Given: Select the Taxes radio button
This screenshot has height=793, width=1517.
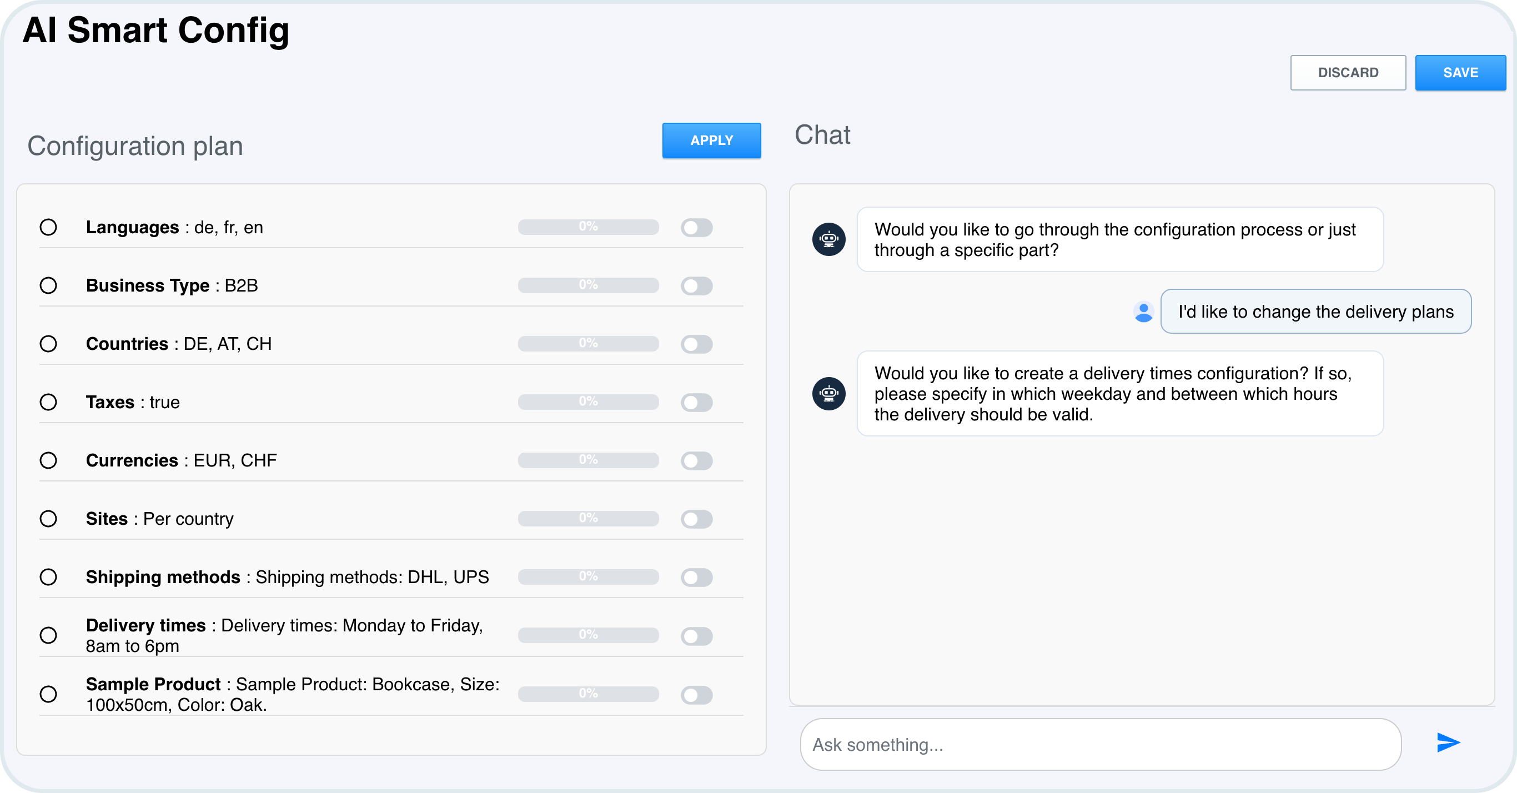Looking at the screenshot, I should coord(48,403).
